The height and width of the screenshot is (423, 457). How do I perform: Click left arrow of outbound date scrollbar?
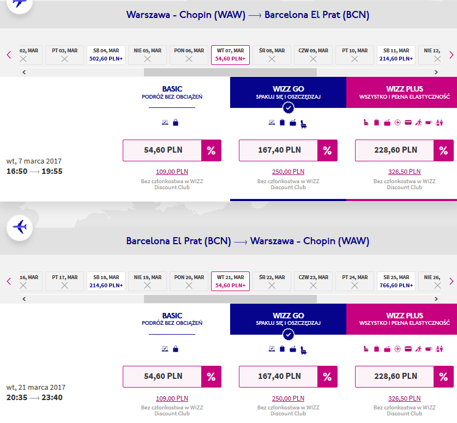tap(24, 72)
